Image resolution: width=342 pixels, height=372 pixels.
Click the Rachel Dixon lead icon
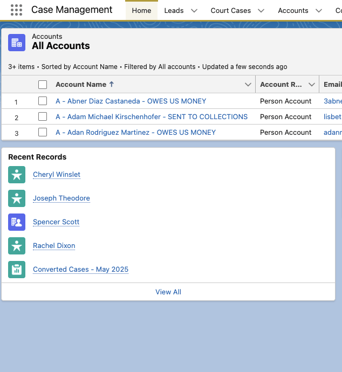[17, 246]
